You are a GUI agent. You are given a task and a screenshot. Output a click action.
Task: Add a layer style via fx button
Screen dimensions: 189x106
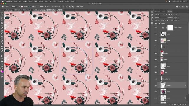point(172,105)
